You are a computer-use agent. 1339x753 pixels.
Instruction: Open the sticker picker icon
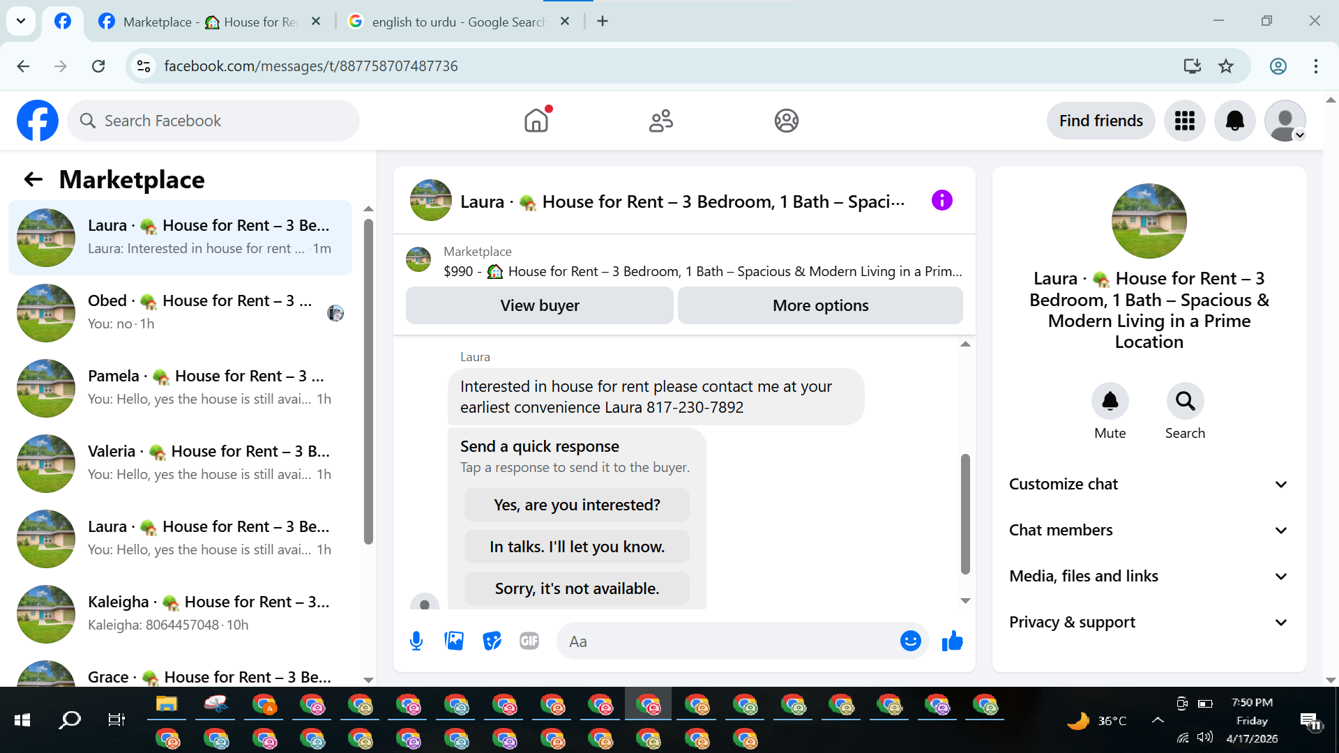[492, 641]
